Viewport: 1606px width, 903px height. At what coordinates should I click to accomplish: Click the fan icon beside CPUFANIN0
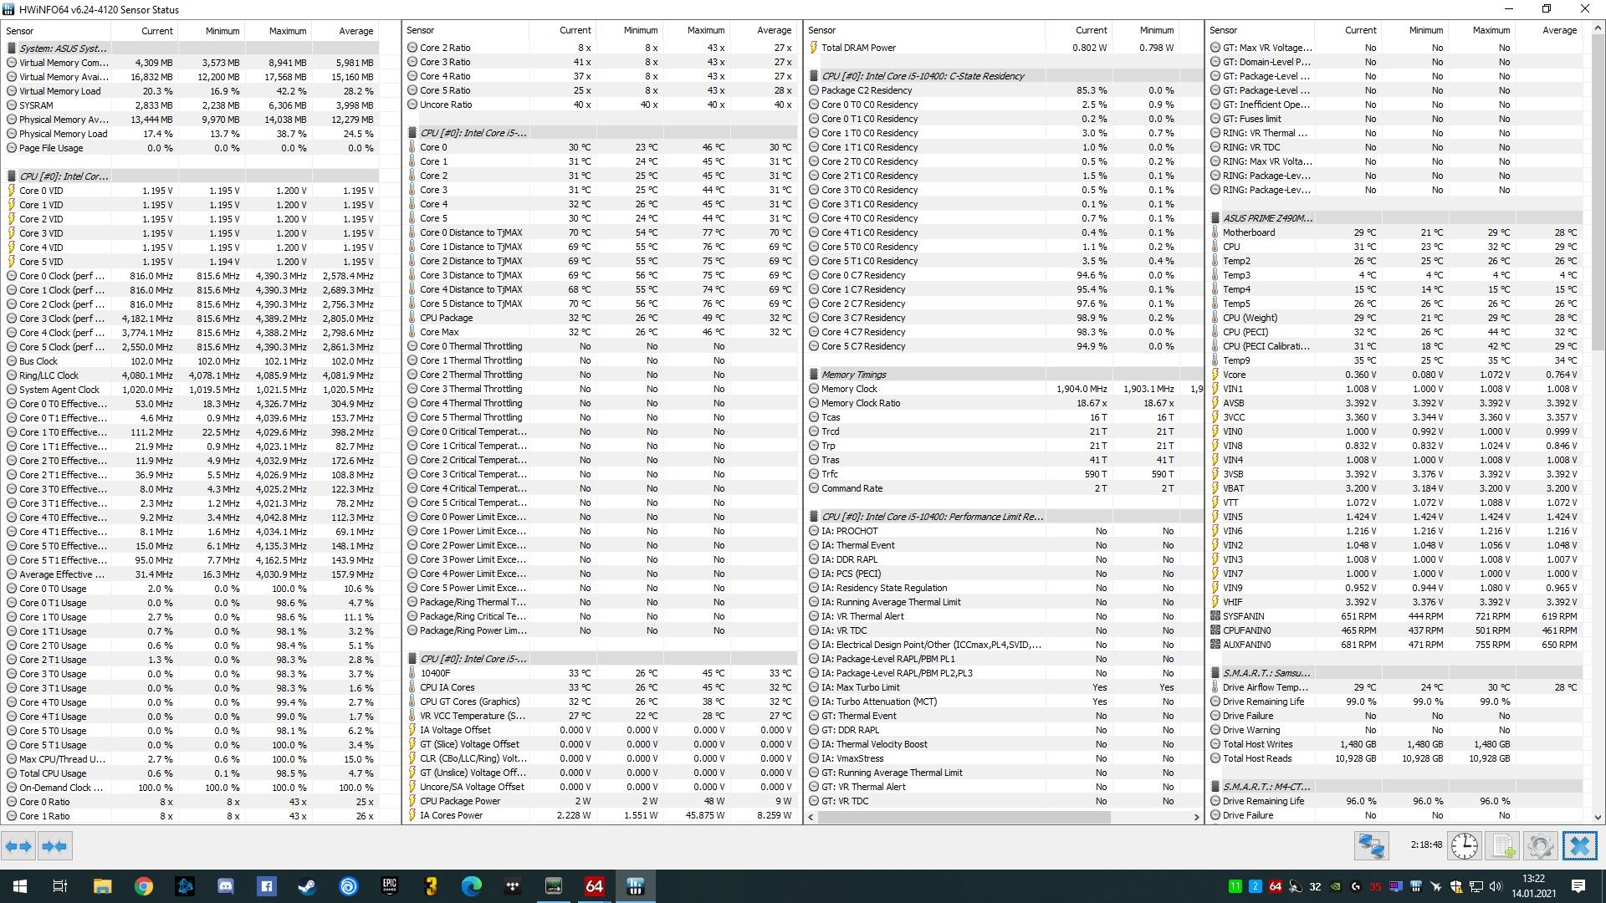[x=1215, y=630]
